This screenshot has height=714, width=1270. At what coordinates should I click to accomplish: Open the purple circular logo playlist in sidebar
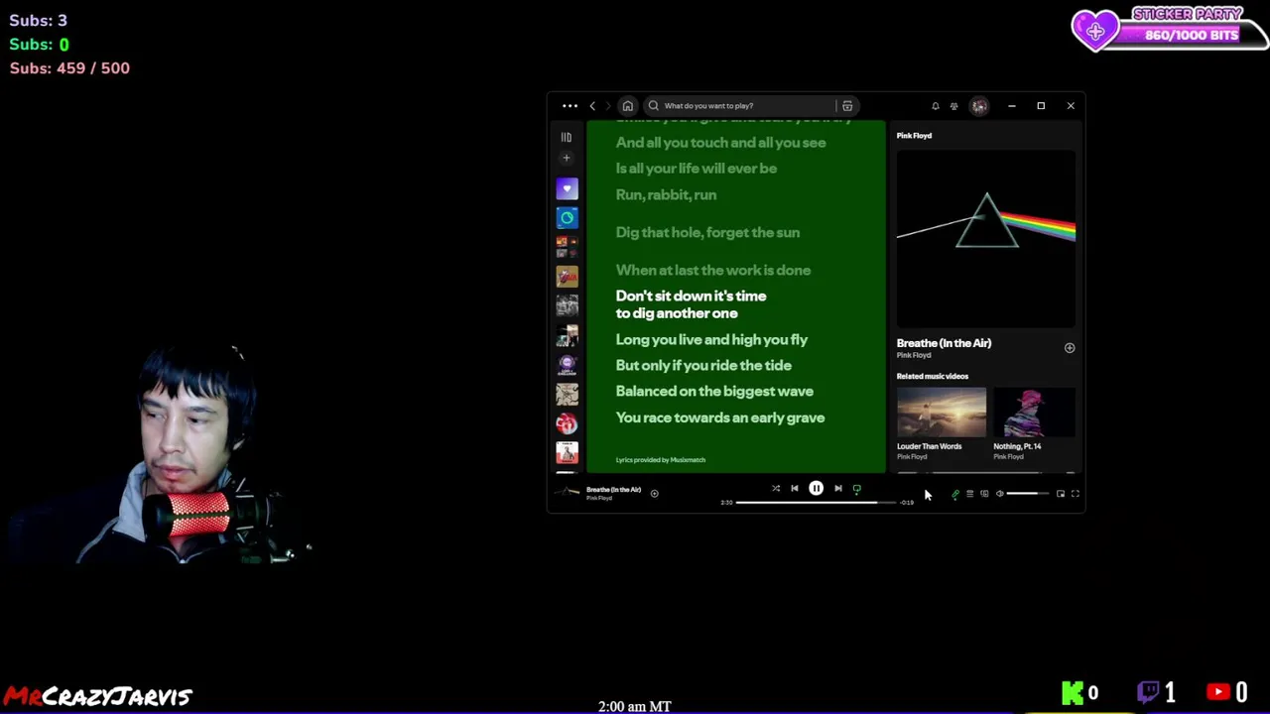pos(567,364)
